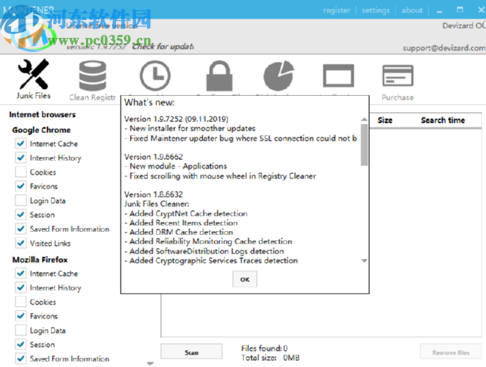The height and width of the screenshot is (367, 486).
Task: Open the settings menu
Action: click(x=375, y=10)
